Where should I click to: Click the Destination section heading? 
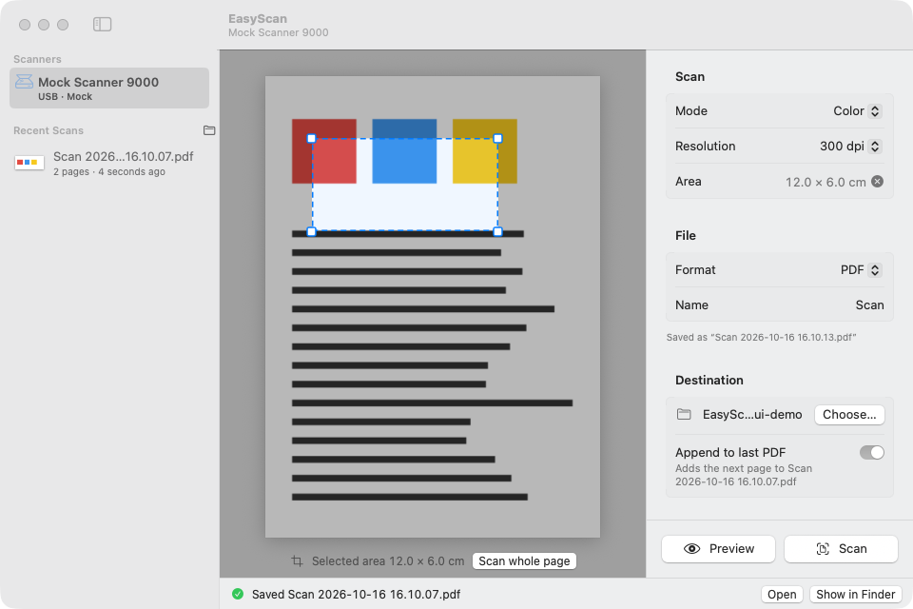pos(709,380)
